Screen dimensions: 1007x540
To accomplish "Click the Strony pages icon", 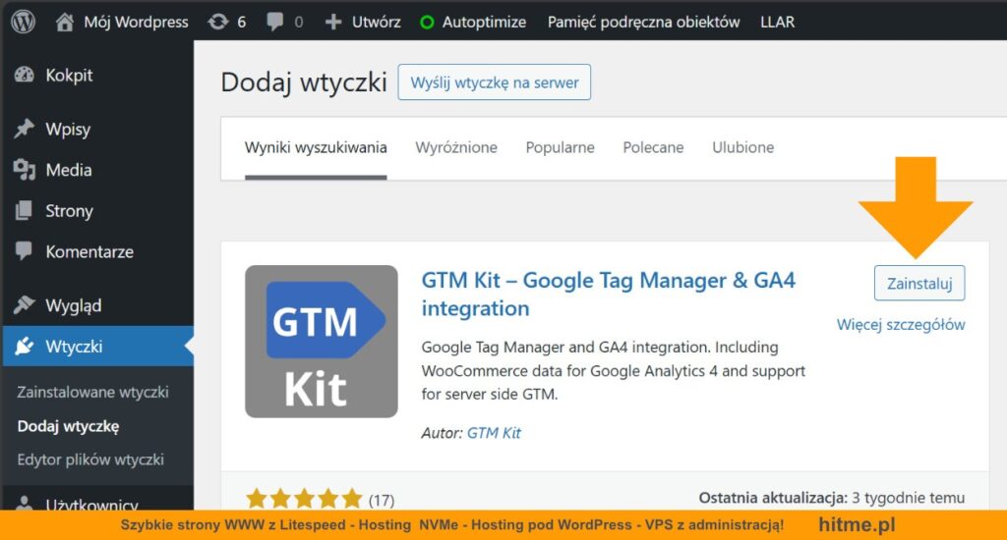I will pos(24,210).
